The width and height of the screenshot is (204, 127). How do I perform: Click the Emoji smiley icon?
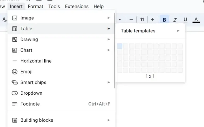15,72
